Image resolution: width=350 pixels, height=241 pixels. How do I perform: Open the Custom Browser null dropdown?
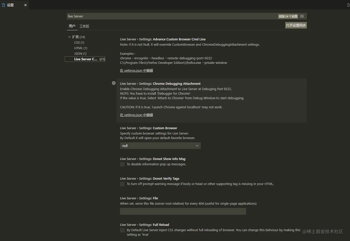pyautogui.click(x=160, y=146)
